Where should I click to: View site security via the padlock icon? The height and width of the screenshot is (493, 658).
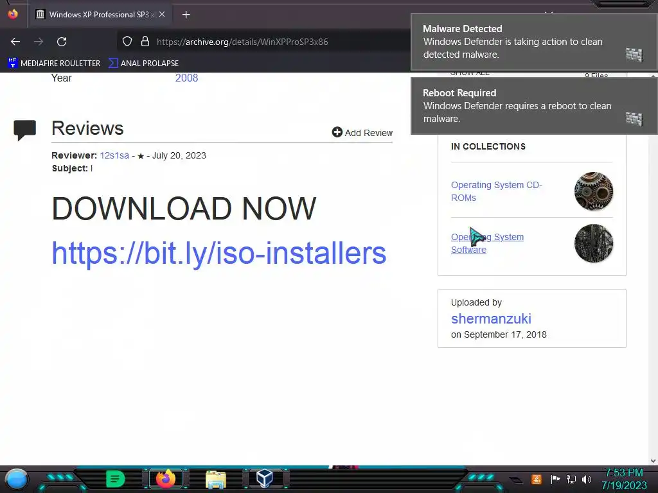tap(145, 42)
